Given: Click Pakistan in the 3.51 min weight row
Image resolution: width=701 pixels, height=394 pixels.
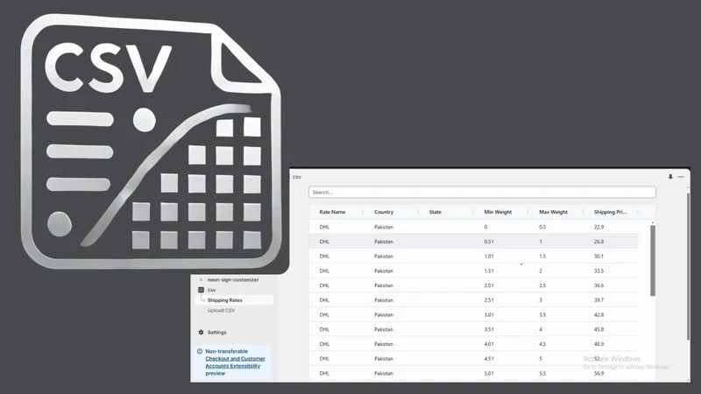Looking at the screenshot, I should click(x=384, y=329).
